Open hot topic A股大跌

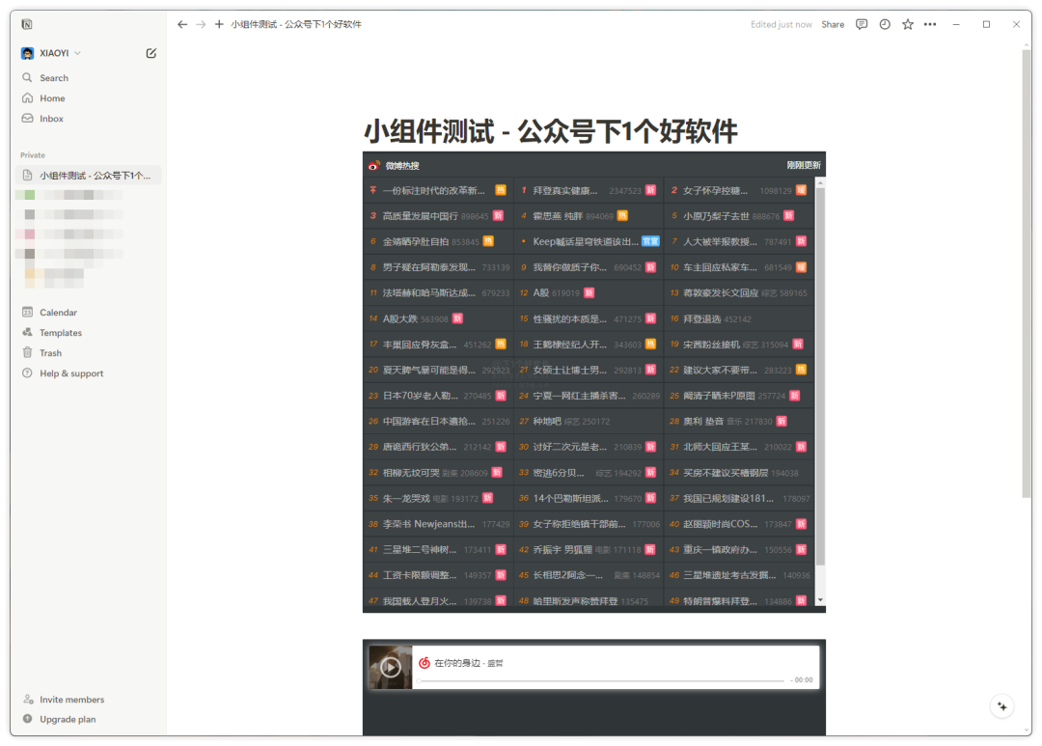pyautogui.click(x=400, y=319)
